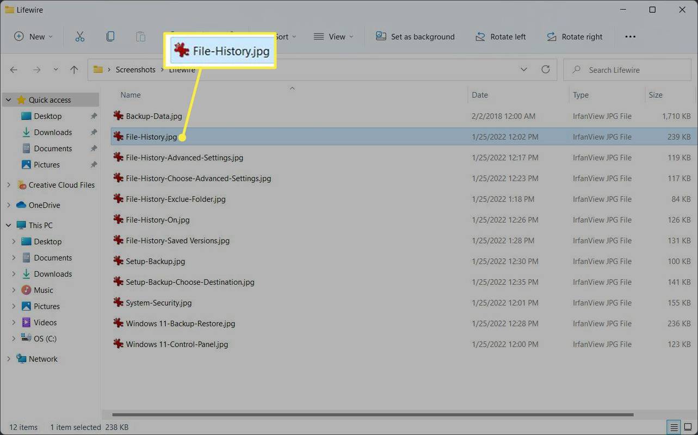Open the New item dropdown
This screenshot has height=435, width=698.
tap(33, 36)
